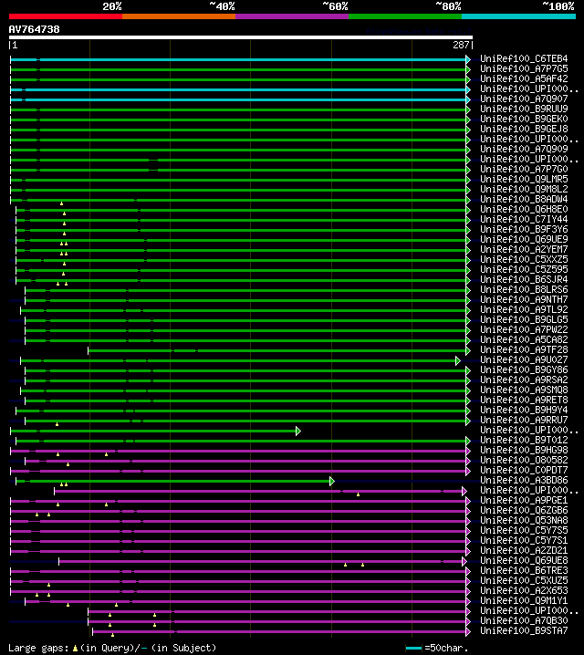
Task: Select hit label UniRef100_A7QB30
Action: [524, 620]
